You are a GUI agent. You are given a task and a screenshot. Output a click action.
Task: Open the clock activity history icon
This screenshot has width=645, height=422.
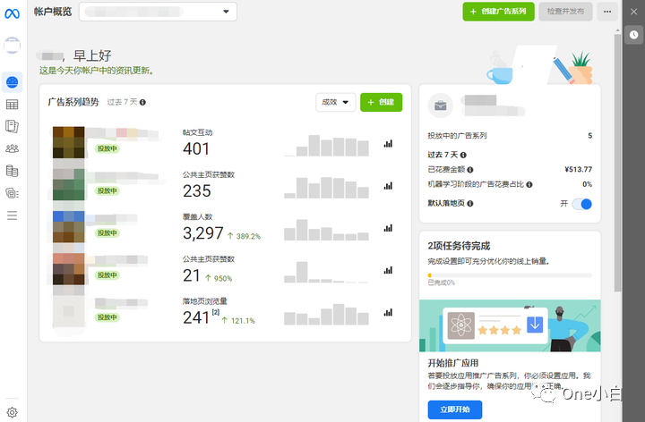click(x=633, y=35)
